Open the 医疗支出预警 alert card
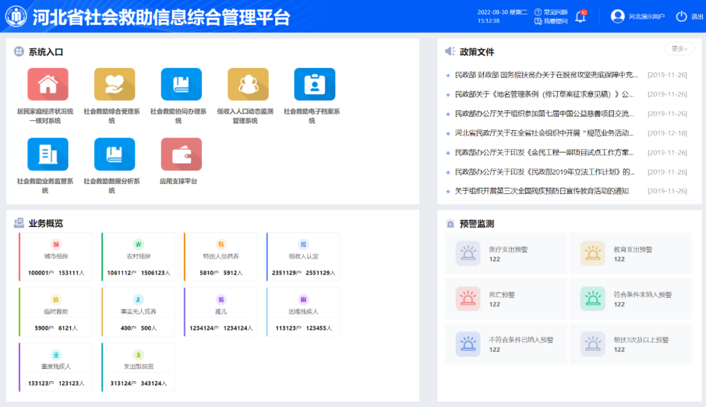The height and width of the screenshot is (407, 706). coord(505,254)
